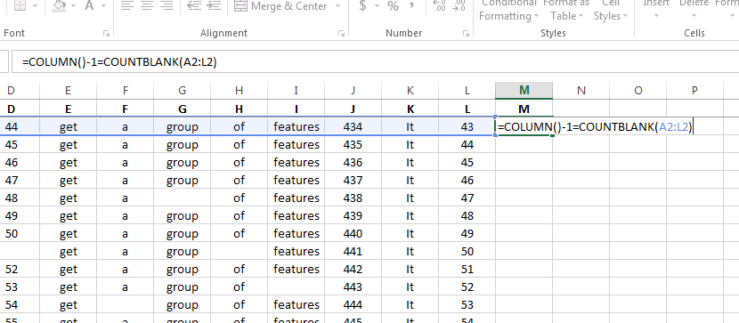Select column G header
Screen dimensions: 739x323
(182, 91)
